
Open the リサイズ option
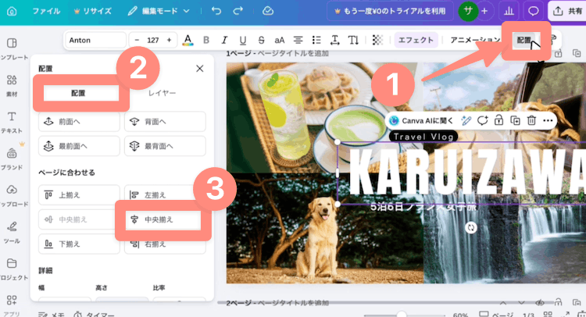point(92,11)
